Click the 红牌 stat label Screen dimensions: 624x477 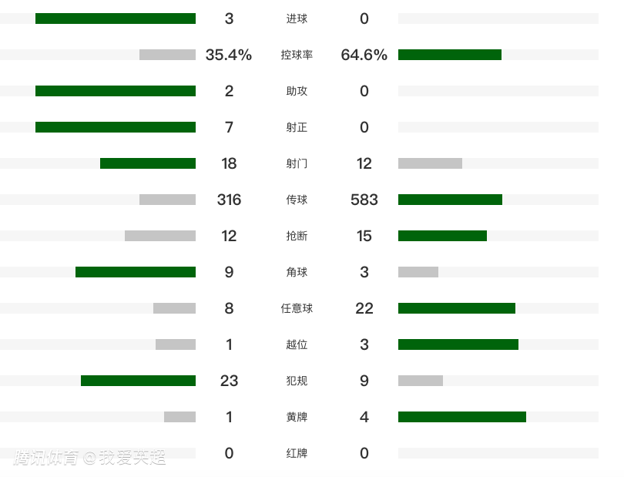tap(297, 453)
